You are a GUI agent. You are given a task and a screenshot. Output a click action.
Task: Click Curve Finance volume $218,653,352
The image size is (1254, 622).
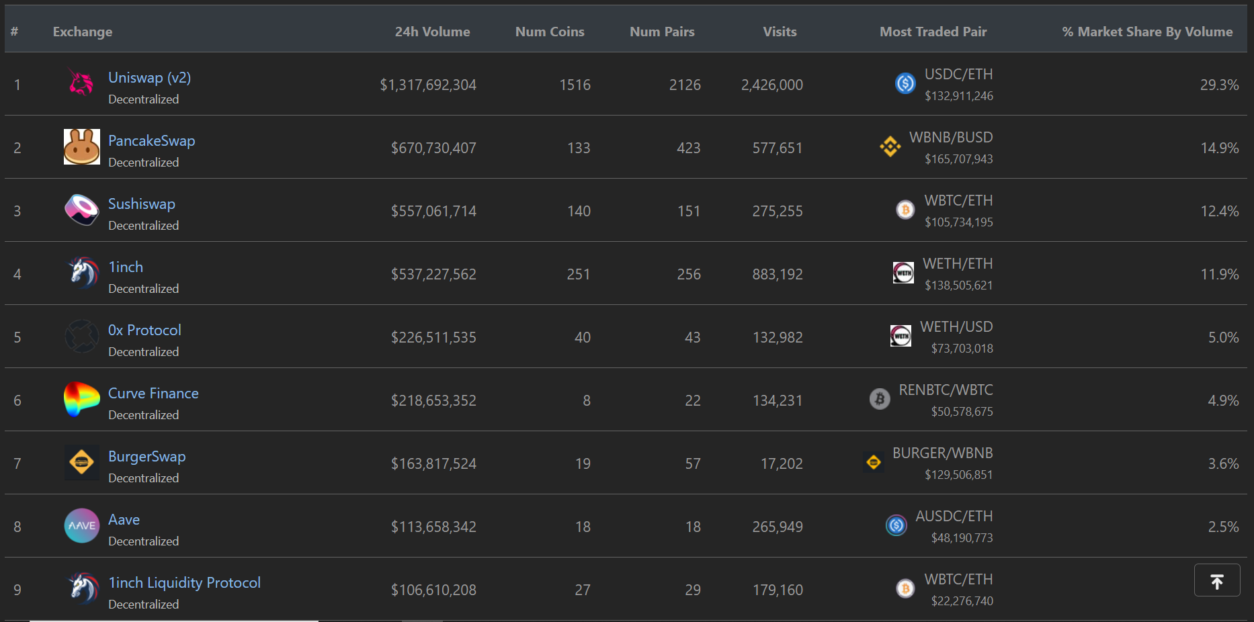[x=433, y=400]
